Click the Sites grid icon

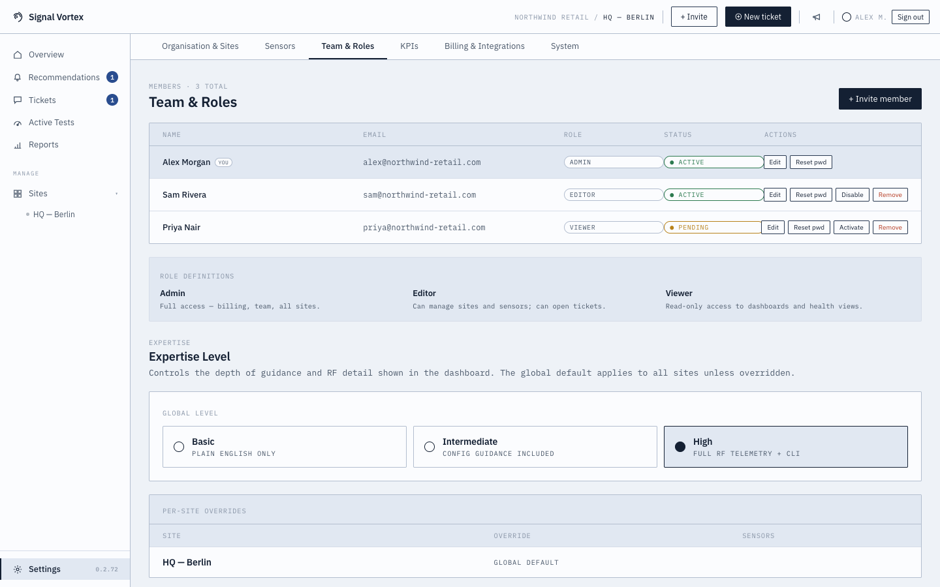point(18,194)
